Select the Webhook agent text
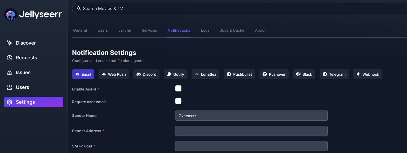The width and height of the screenshot is (407, 153). pos(371,74)
